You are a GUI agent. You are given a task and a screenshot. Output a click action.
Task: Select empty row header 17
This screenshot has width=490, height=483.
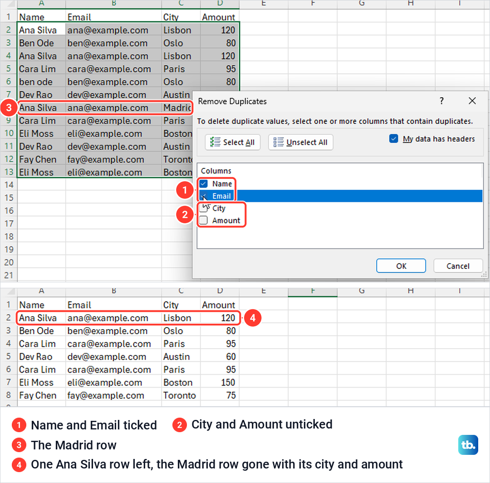coord(9,223)
